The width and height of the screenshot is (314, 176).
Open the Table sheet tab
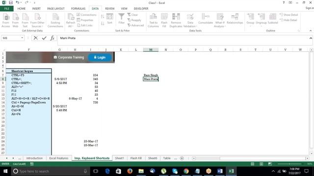[167, 158]
